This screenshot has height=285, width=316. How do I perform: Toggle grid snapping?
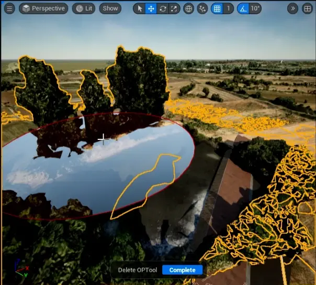pos(217,8)
